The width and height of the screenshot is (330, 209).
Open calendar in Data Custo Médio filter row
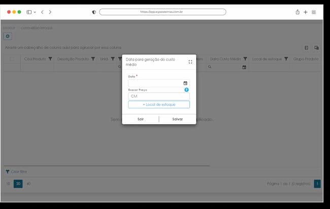click(x=244, y=67)
